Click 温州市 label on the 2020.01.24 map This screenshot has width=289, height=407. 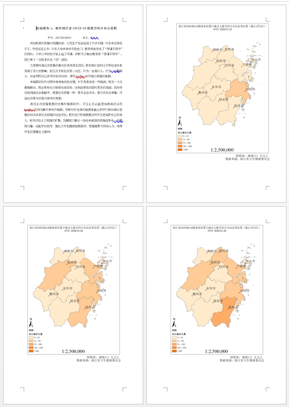coord(239,106)
